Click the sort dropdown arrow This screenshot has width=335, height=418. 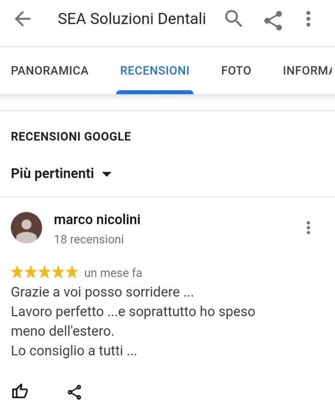107,174
